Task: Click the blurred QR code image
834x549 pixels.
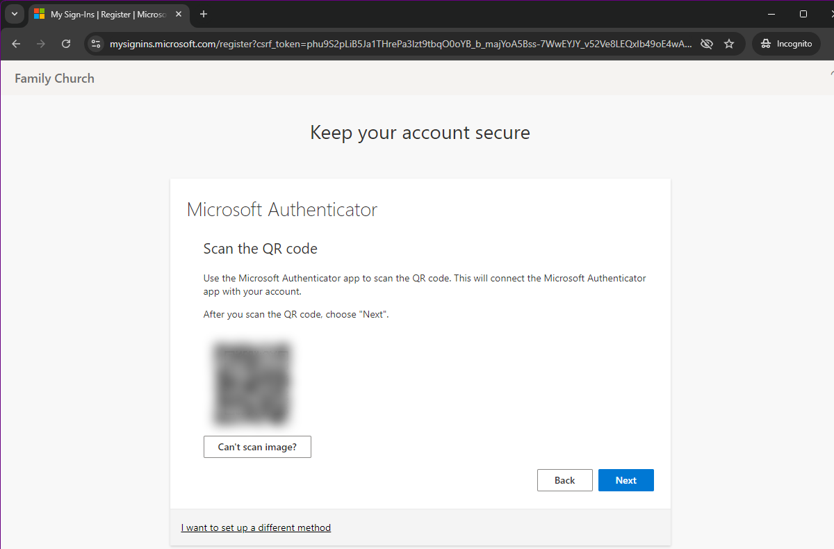Action: (x=252, y=383)
